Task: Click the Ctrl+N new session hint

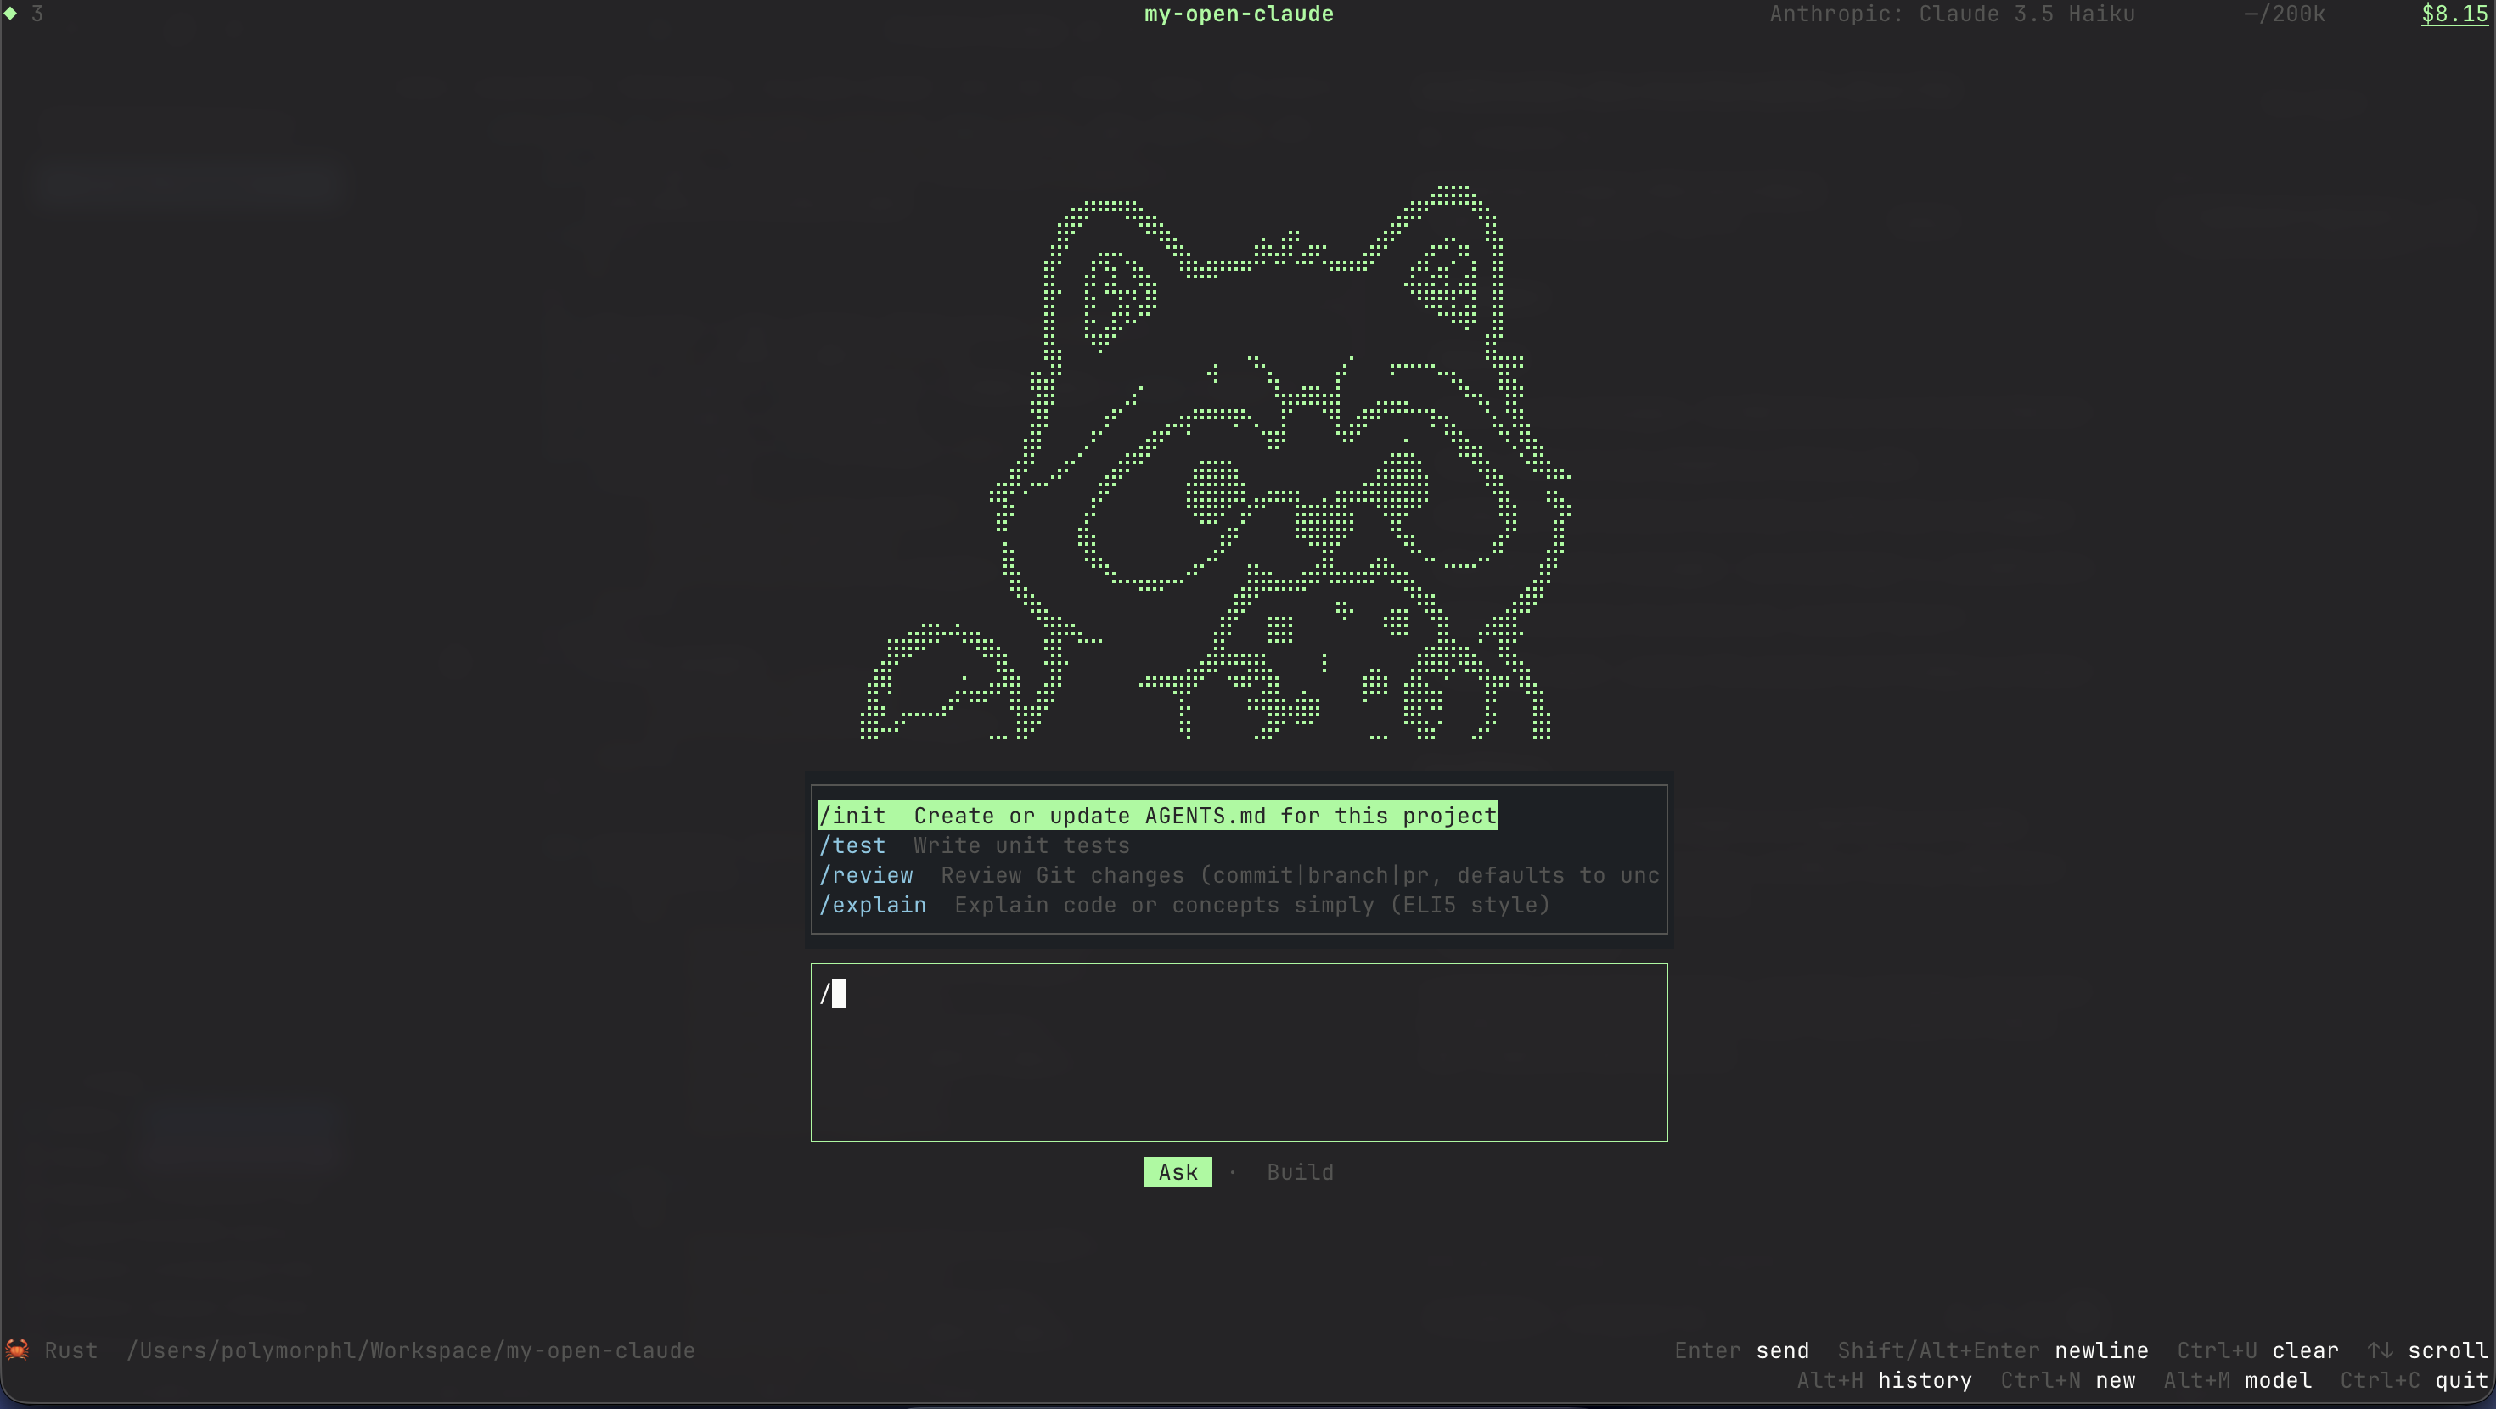Action: pos(2068,1380)
